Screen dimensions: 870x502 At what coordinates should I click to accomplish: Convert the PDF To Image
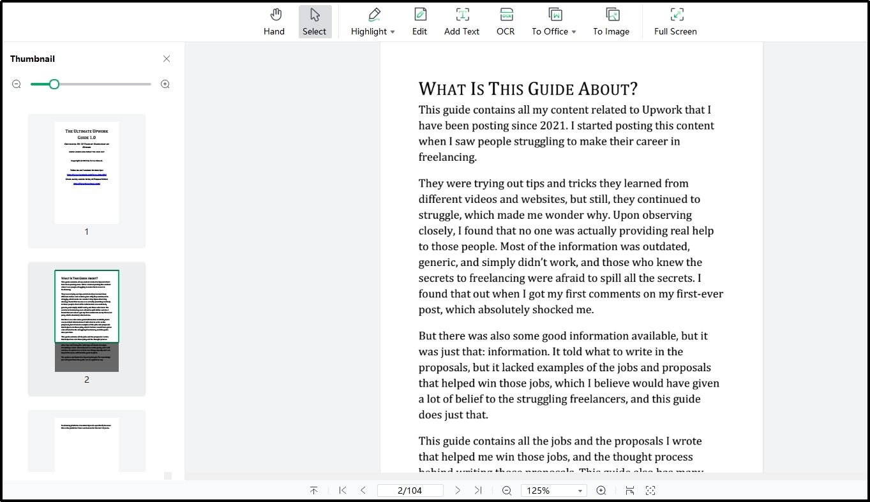(x=611, y=22)
